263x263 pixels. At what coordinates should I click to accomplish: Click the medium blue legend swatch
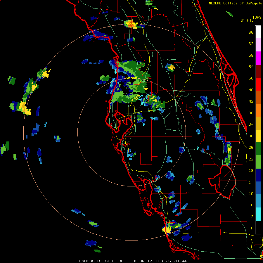click(x=258, y=188)
